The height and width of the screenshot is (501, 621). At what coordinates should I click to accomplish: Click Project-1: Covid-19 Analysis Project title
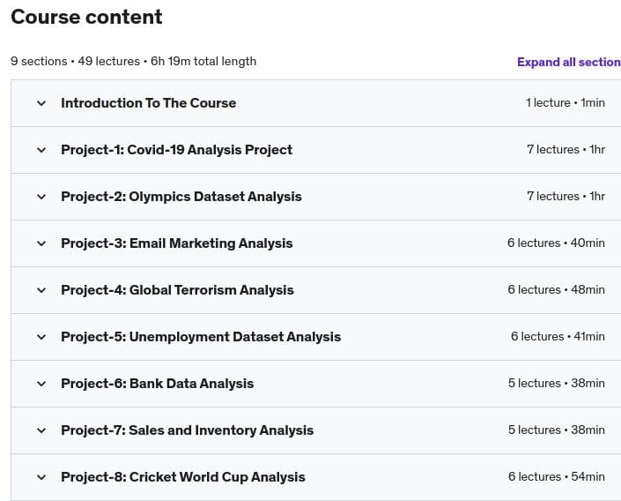pos(176,150)
